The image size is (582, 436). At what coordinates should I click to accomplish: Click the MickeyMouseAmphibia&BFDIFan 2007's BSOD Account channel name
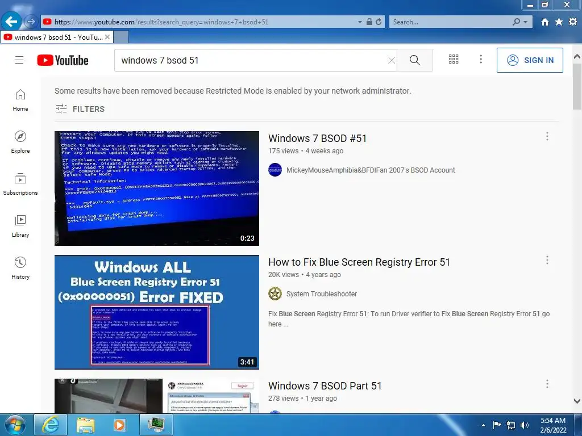[371, 170]
